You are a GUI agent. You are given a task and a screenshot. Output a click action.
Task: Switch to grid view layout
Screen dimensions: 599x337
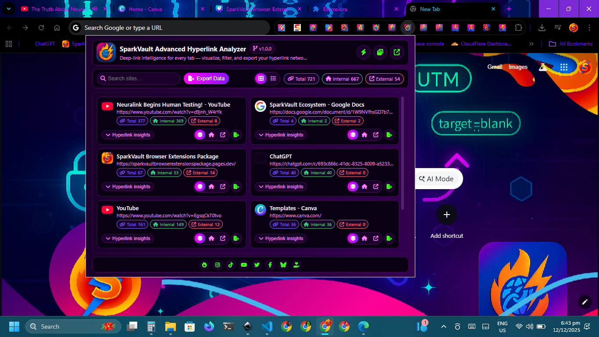[x=261, y=79]
